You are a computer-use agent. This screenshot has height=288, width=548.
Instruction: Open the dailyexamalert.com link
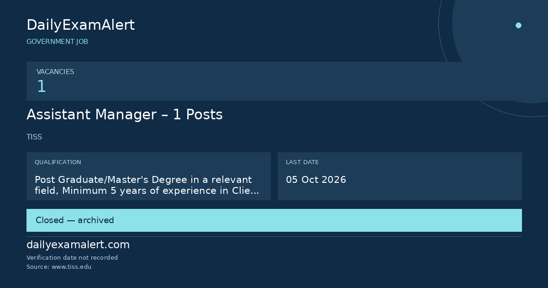[x=78, y=245]
